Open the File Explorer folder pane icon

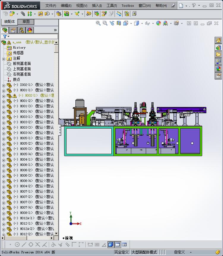219,55
